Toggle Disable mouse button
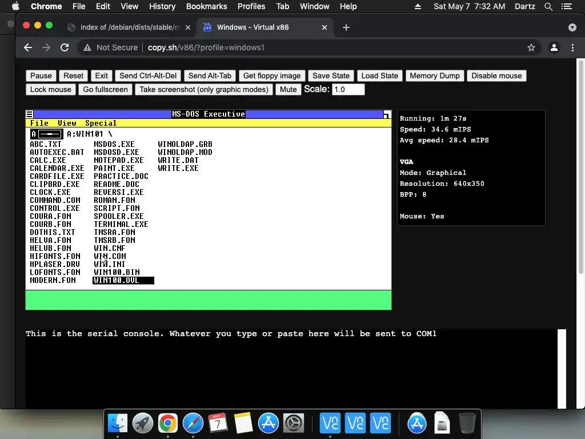 (x=496, y=76)
